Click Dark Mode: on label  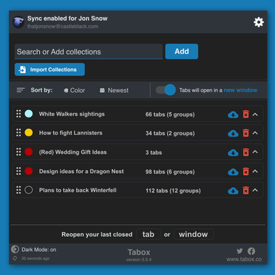[39, 250]
